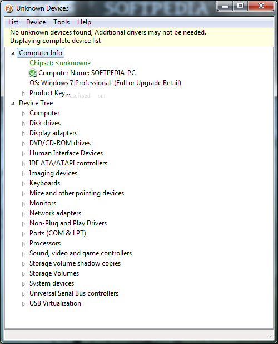Open the Tools menu
The height and width of the screenshot is (344, 278).
(x=61, y=22)
